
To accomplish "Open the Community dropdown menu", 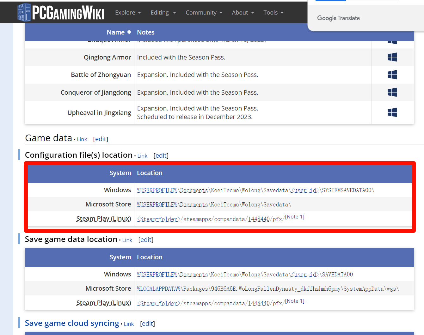I will (x=204, y=13).
